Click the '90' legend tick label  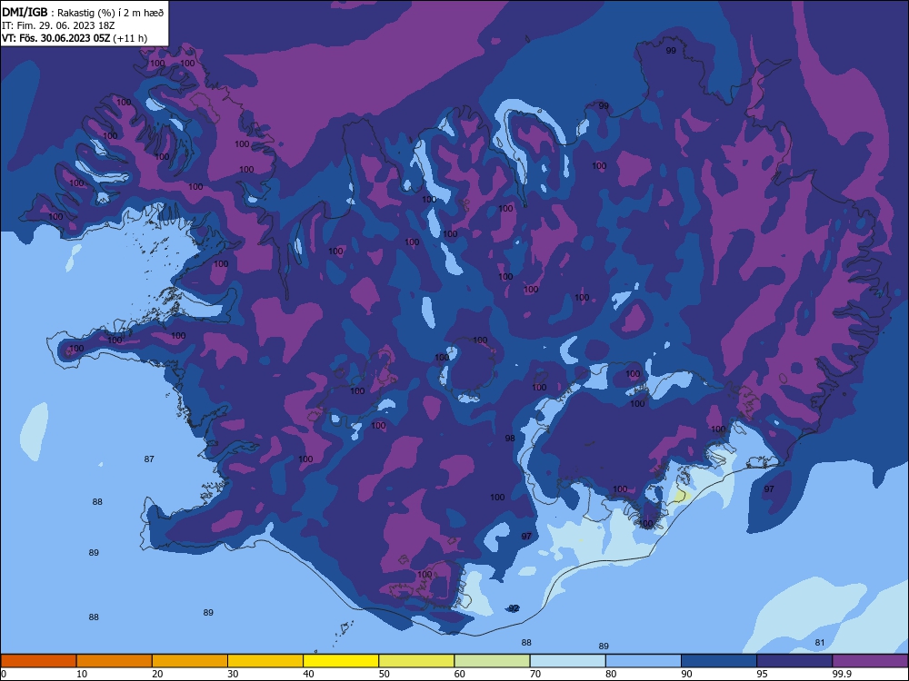[687, 674]
